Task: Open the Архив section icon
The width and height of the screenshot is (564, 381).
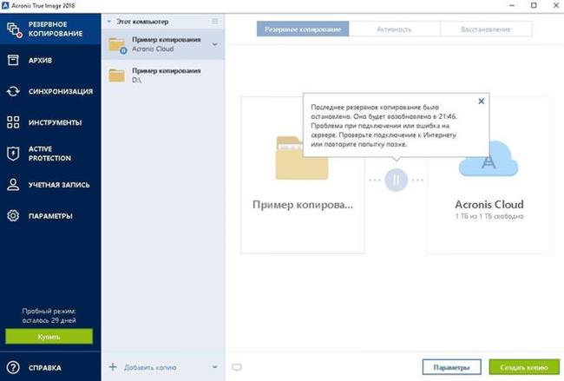Action: tap(13, 60)
